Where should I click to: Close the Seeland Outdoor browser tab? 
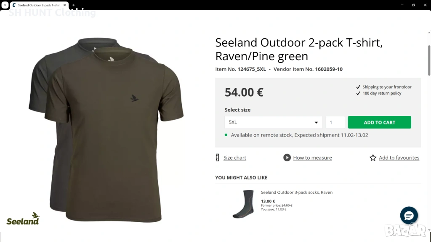[x=64, y=5]
